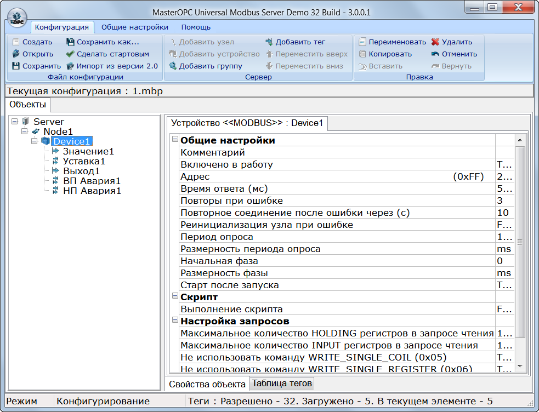The image size is (539, 412).
Task: Collapse the Server tree node
Action: click(14, 121)
